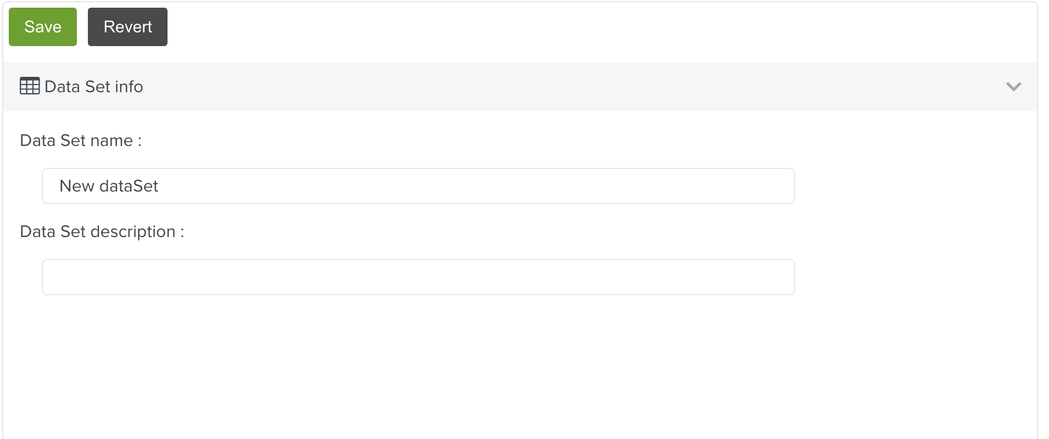Select the Data Set info title text

(94, 86)
